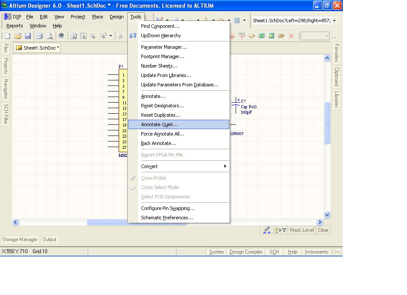Place a VCC power port

click(242, 36)
